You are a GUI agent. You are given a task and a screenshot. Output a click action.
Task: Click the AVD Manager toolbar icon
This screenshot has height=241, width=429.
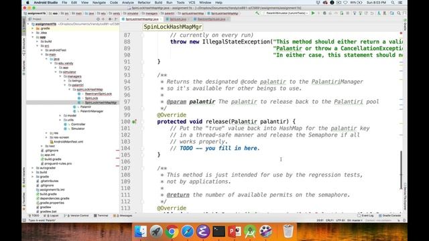tap(379, 13)
